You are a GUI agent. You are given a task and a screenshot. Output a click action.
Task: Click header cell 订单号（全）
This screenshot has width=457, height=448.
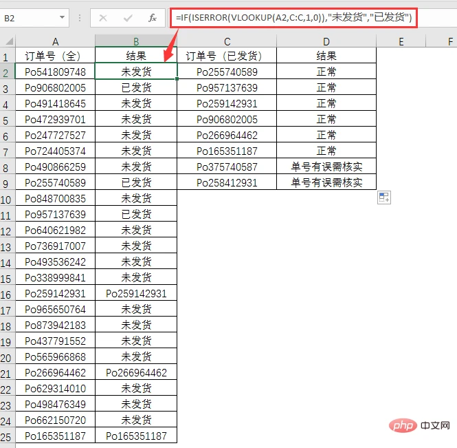(56, 56)
